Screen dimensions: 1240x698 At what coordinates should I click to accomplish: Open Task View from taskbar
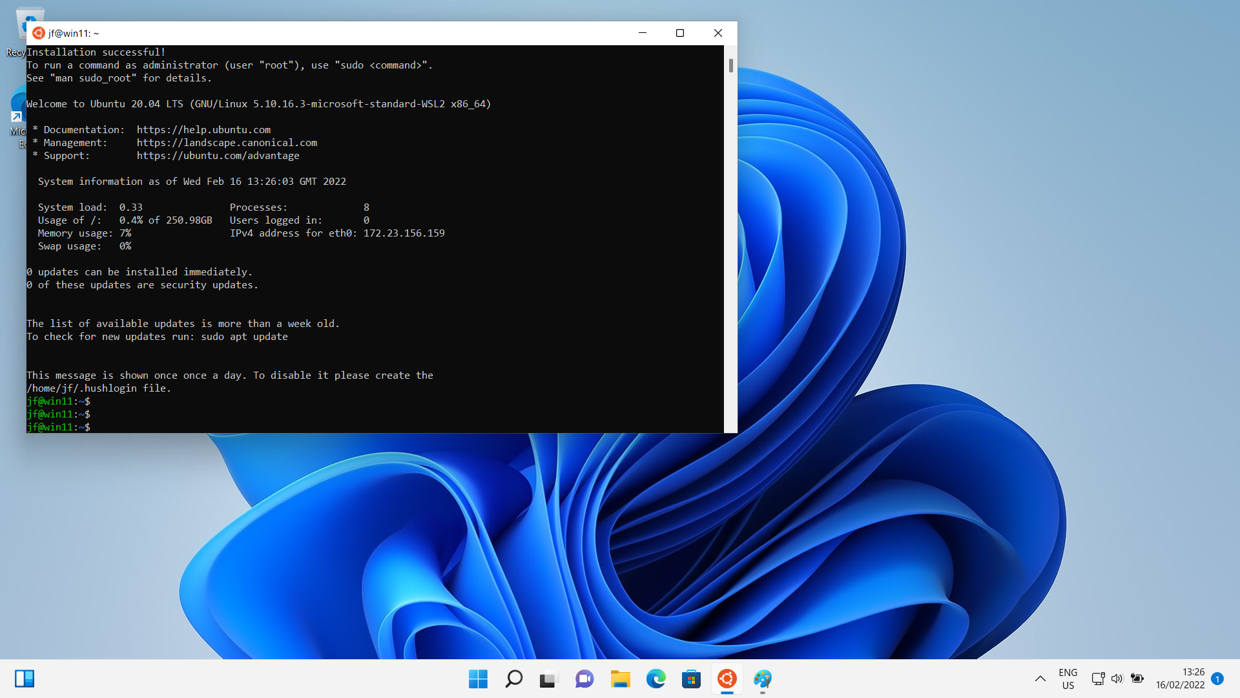pyautogui.click(x=548, y=679)
